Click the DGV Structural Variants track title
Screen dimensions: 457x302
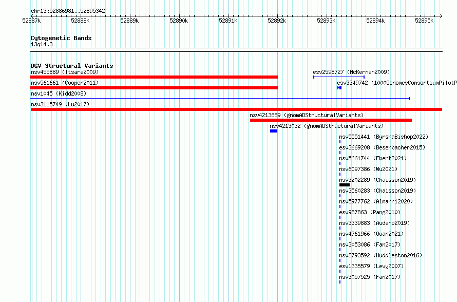click(72, 66)
